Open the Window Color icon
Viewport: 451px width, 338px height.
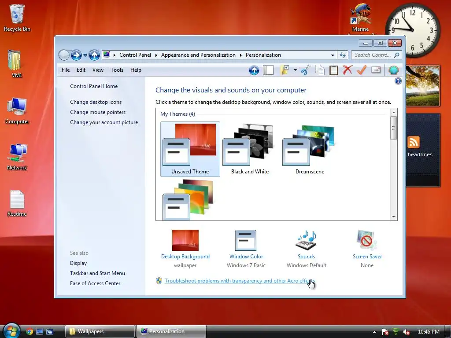[x=246, y=240]
